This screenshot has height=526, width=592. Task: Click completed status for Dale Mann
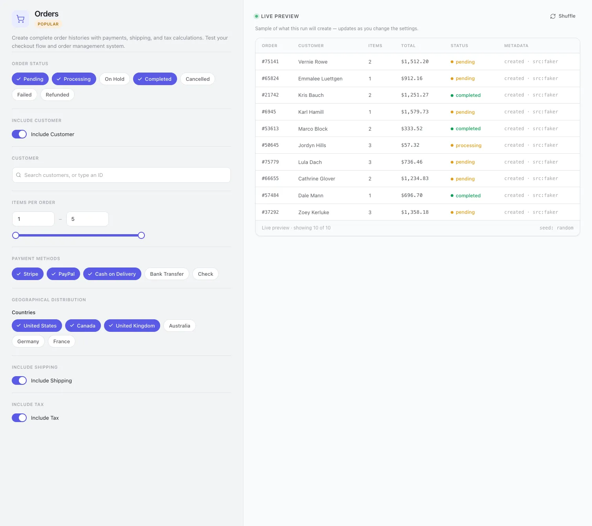tap(466, 195)
